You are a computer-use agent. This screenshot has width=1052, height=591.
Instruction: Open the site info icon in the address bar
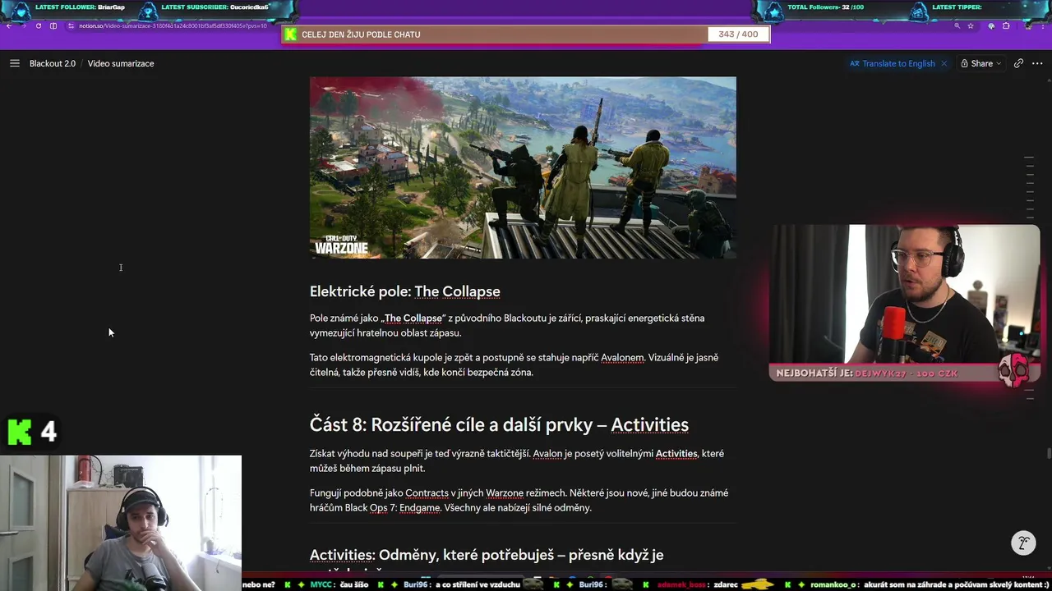click(x=72, y=26)
